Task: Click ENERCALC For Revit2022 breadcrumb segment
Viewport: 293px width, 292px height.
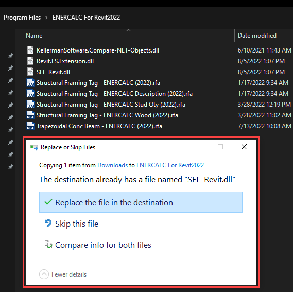Action: 86,18
